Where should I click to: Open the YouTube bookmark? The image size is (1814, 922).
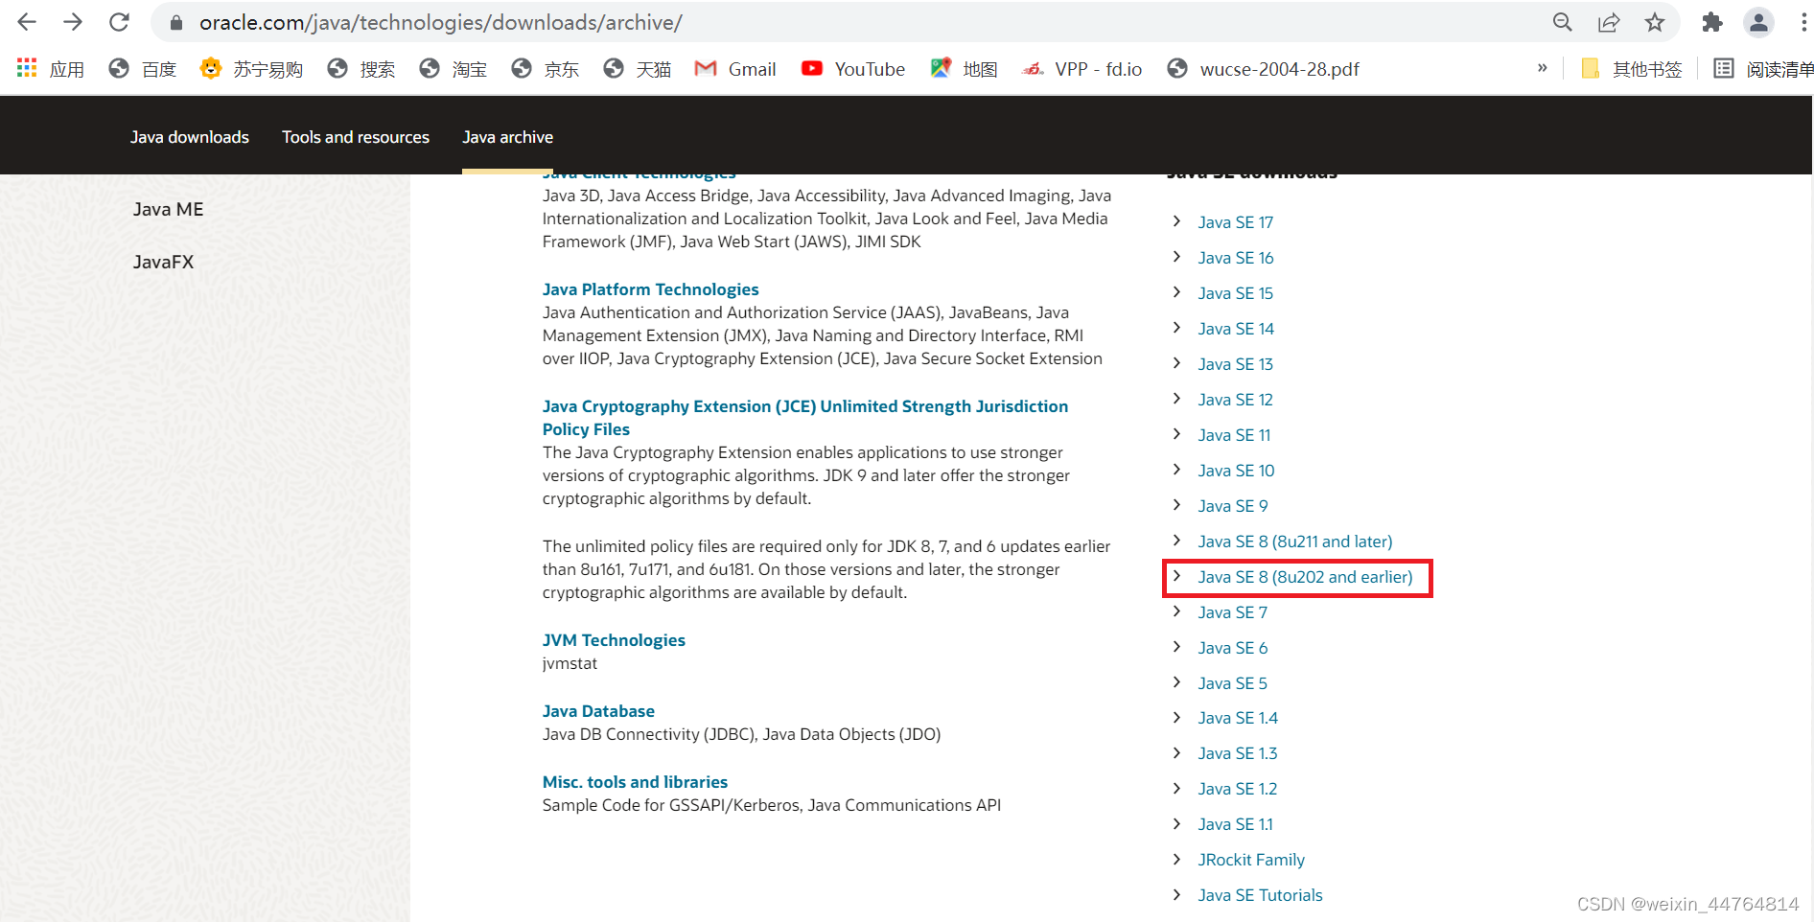pyautogui.click(x=853, y=69)
